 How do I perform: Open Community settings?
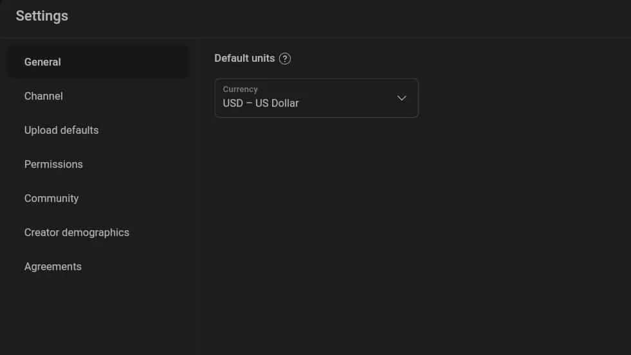click(98, 199)
